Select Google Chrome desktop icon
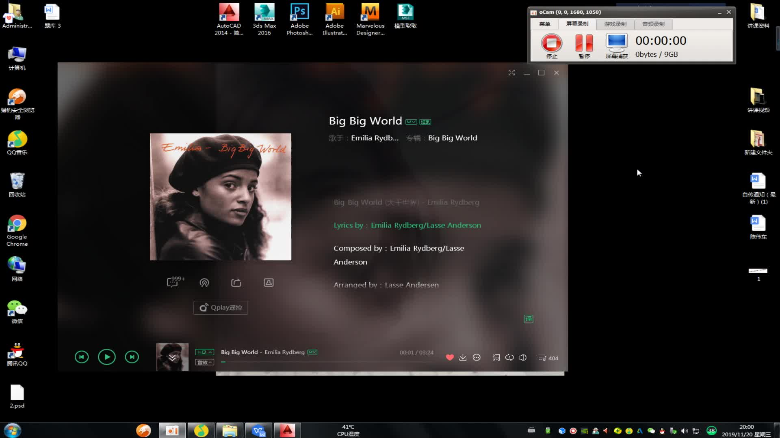 pos(17,230)
